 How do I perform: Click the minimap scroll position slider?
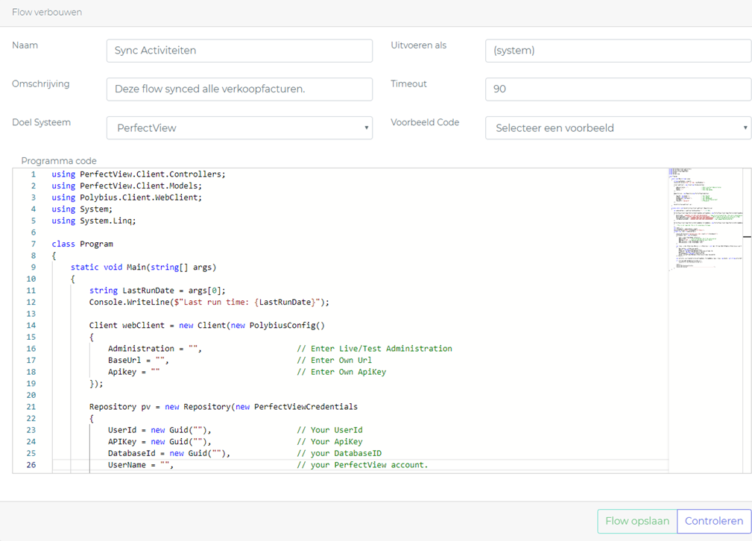pos(747,236)
